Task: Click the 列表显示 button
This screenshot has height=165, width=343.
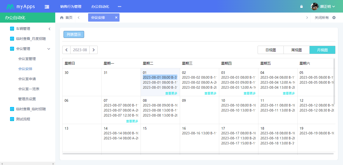Action: tap(74, 34)
